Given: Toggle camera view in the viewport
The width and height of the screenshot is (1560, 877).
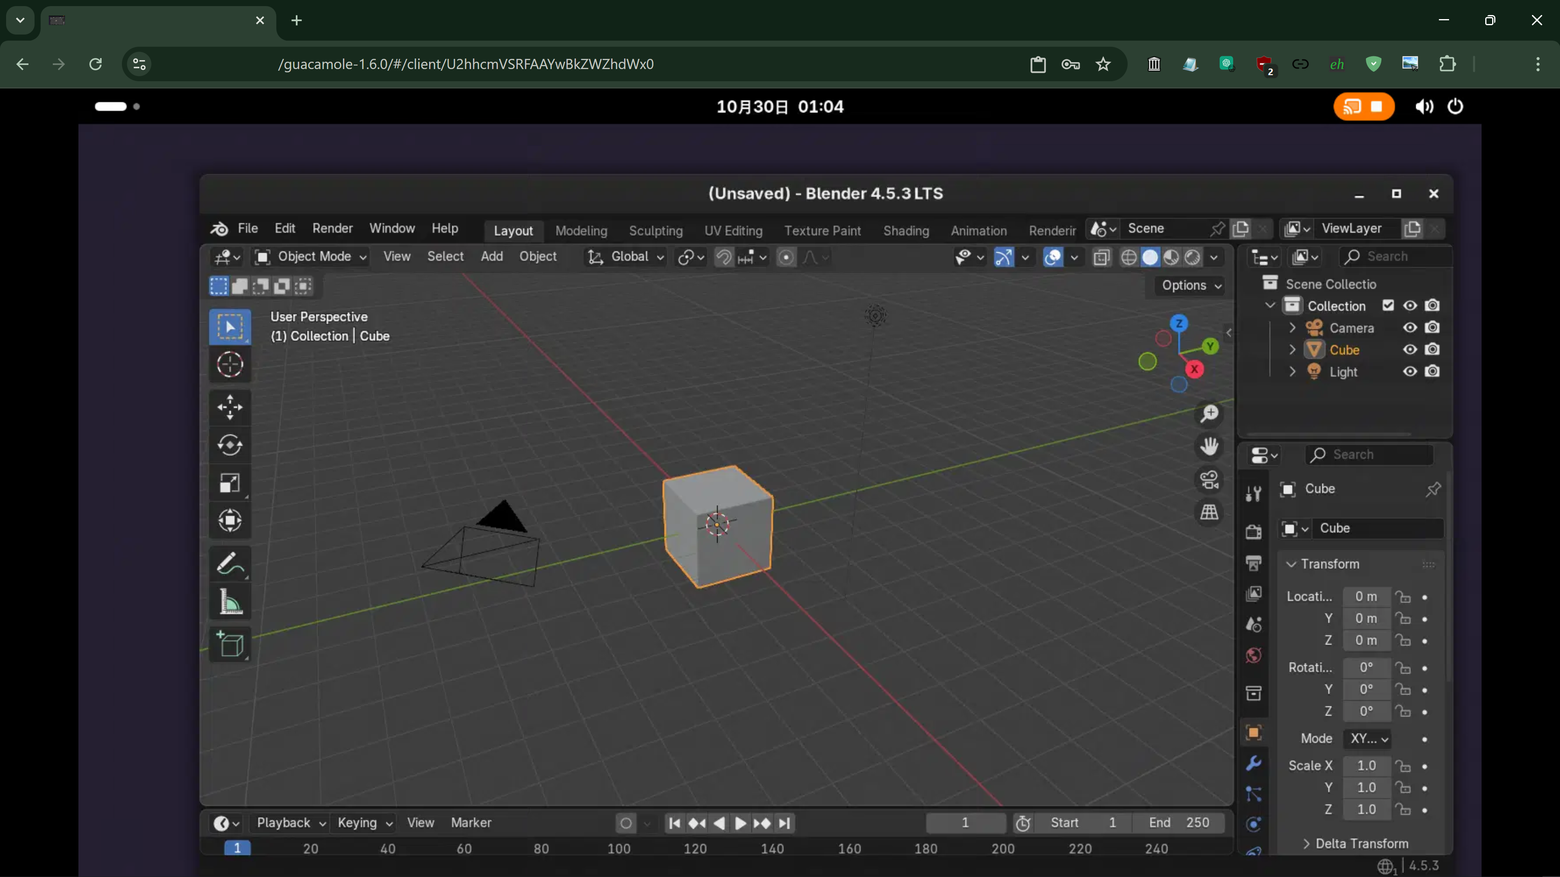Looking at the screenshot, I should tap(1209, 480).
